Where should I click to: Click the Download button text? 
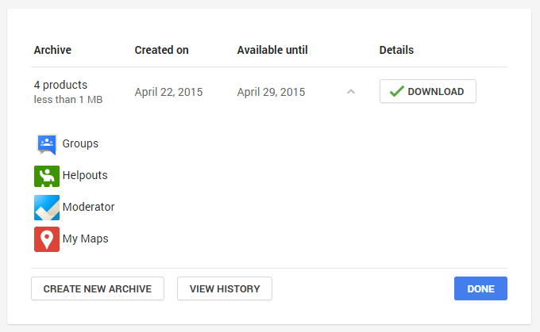click(x=435, y=92)
